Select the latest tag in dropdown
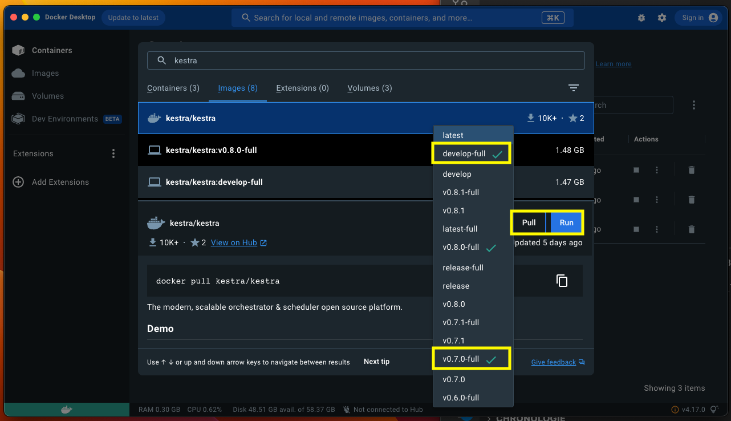 [453, 135]
